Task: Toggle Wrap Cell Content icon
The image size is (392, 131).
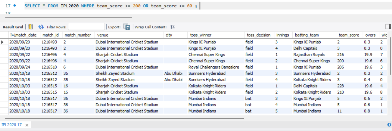Action: point(172,27)
